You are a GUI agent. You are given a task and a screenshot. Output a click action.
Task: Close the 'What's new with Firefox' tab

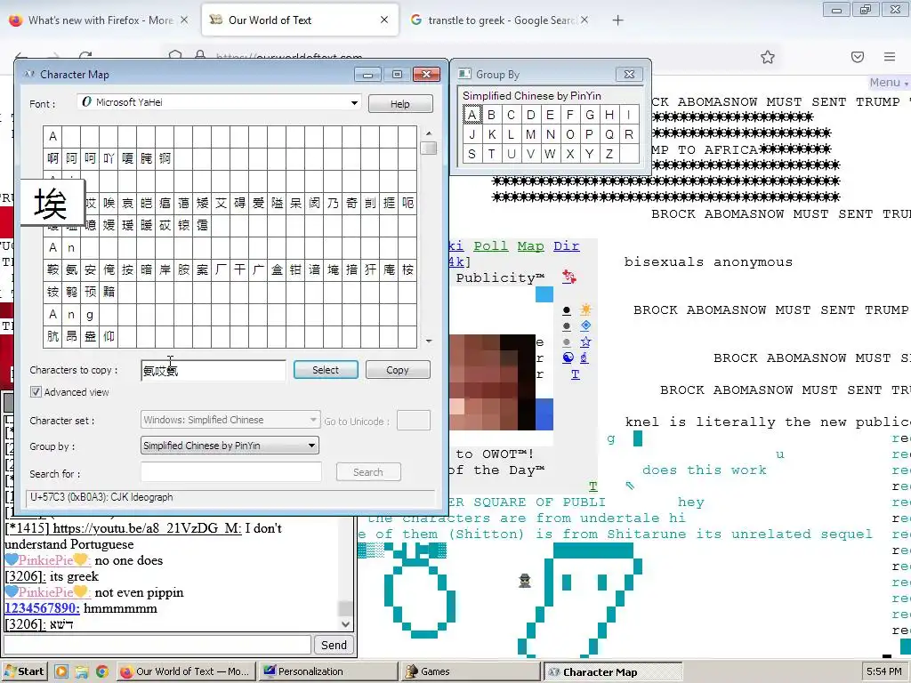pos(184,20)
